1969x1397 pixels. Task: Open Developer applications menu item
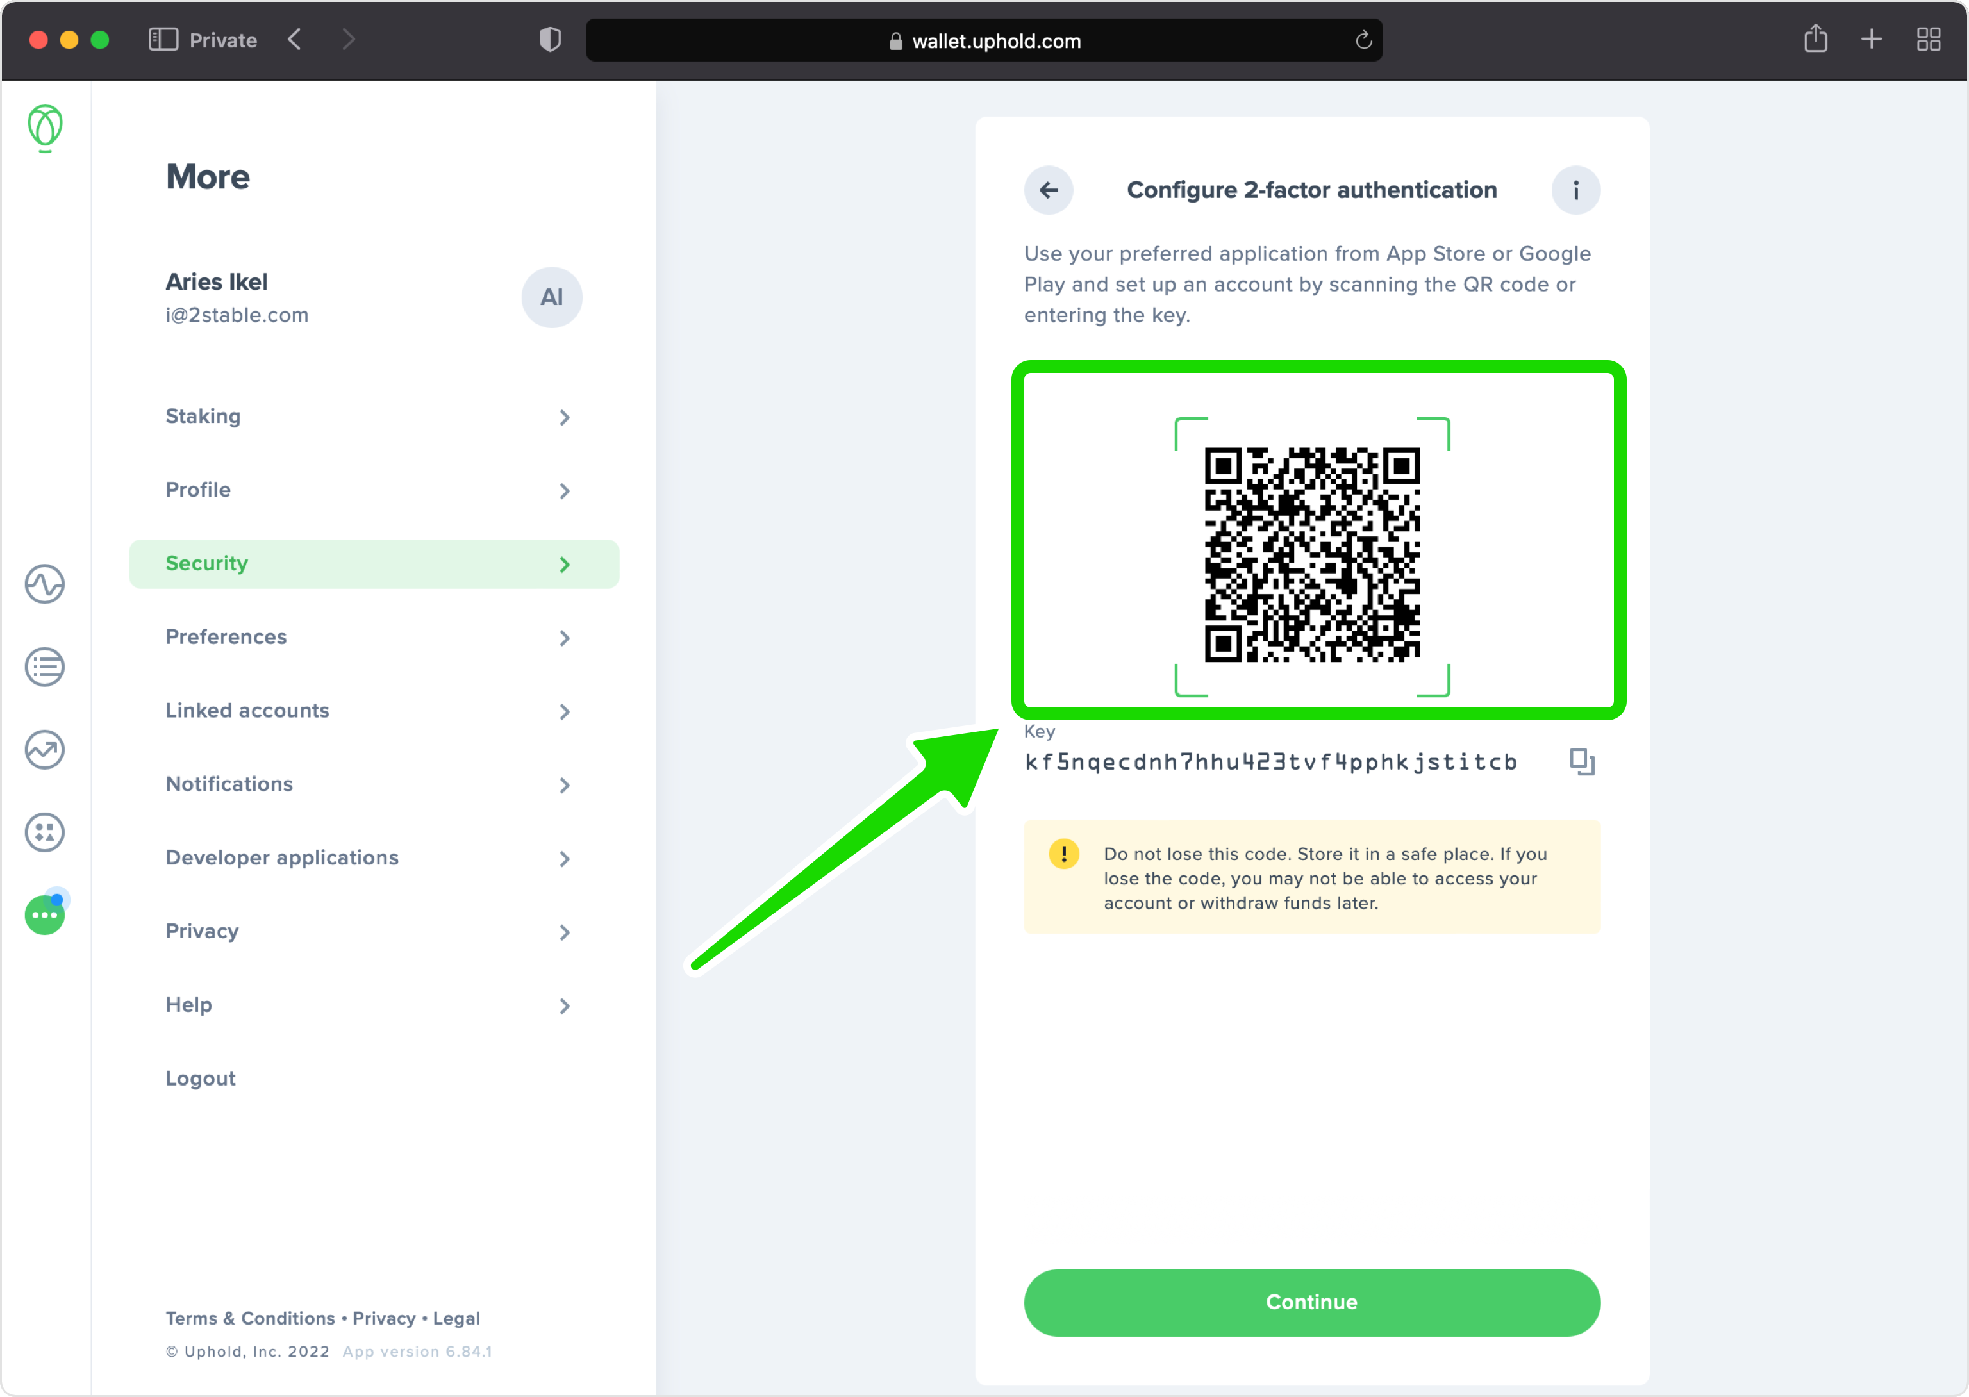tap(374, 859)
